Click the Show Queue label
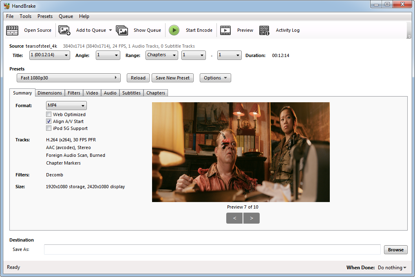This screenshot has width=415, height=277. [x=147, y=30]
